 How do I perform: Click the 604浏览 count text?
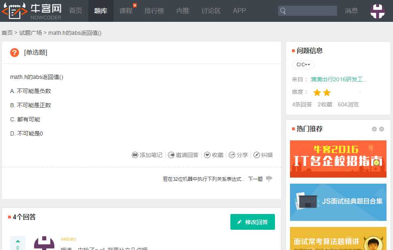pos(348,104)
